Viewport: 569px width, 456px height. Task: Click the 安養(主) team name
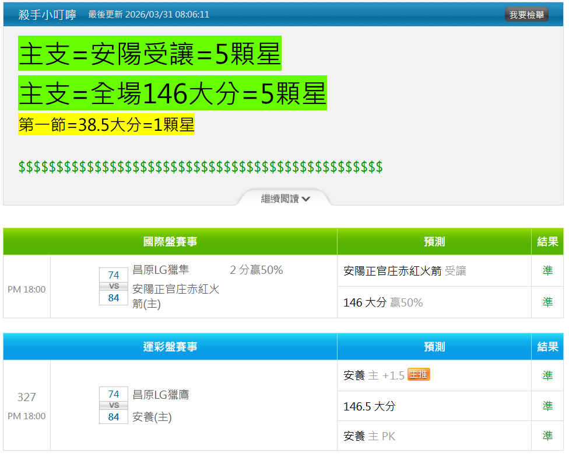[152, 417]
